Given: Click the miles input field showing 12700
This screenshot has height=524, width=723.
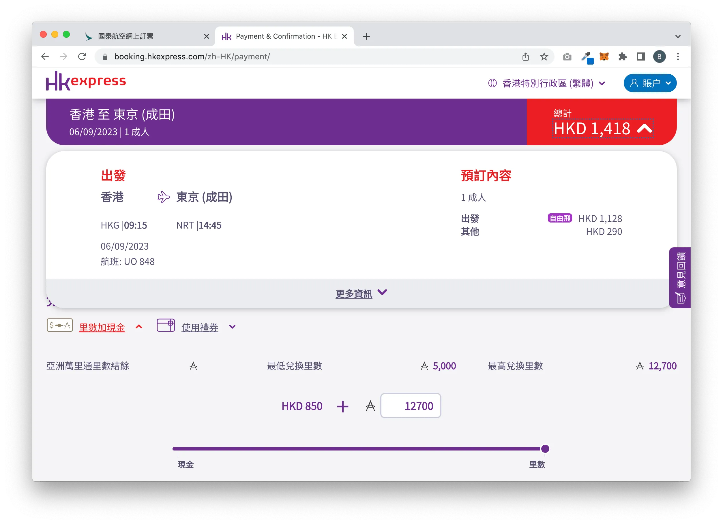Looking at the screenshot, I should (x=411, y=406).
